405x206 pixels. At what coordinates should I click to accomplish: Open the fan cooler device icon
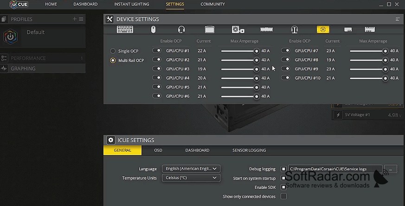[x=238, y=29]
